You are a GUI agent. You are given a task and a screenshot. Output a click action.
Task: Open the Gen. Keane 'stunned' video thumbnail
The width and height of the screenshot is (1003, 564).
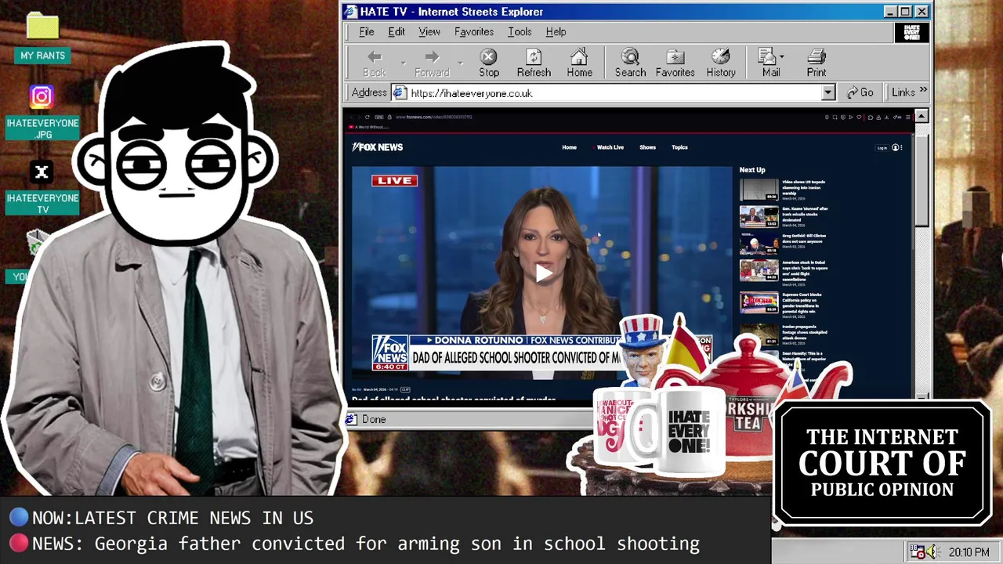759,216
